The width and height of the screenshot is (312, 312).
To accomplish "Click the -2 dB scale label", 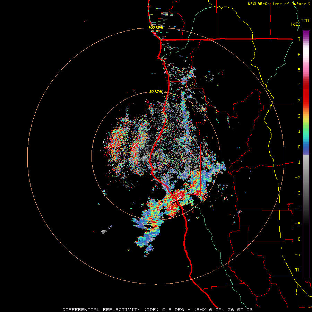I will 298,177.
